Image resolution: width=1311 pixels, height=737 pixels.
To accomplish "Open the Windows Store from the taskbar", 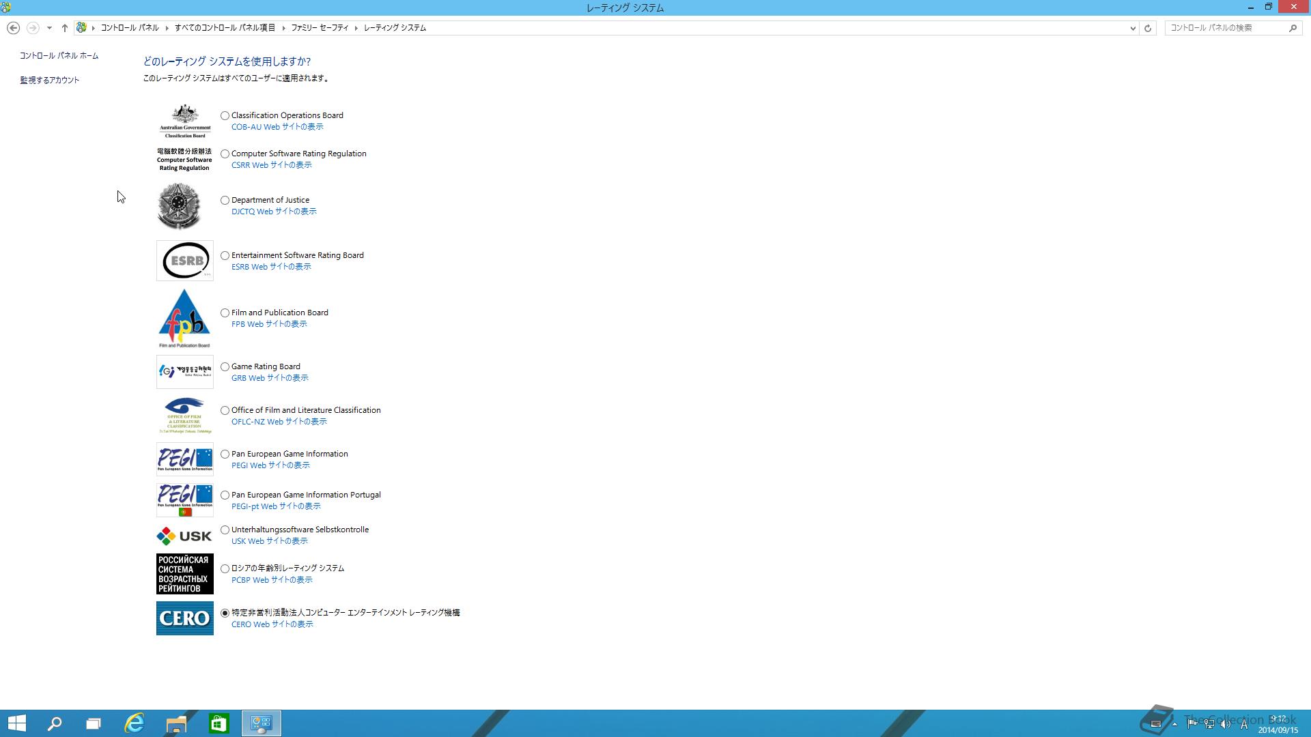I will [x=218, y=723].
